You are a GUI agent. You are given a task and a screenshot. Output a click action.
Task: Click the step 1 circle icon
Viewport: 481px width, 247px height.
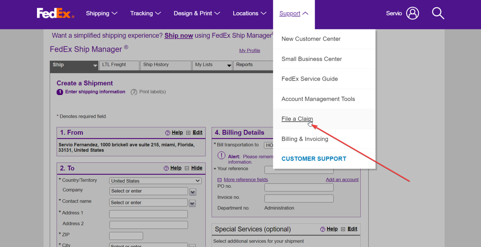coord(60,92)
